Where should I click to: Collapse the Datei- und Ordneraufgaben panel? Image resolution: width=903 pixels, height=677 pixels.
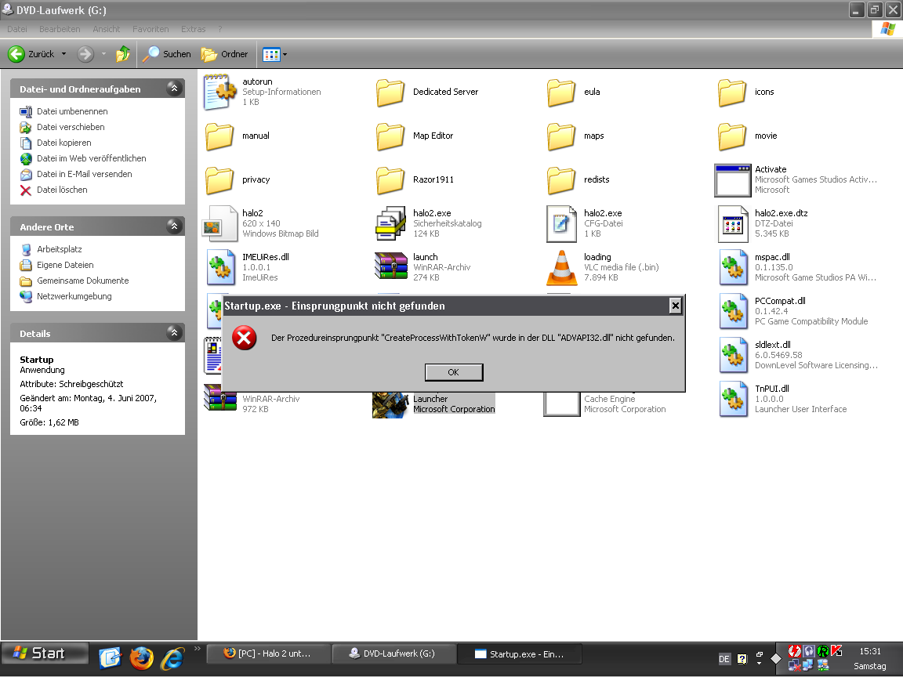[x=174, y=88]
